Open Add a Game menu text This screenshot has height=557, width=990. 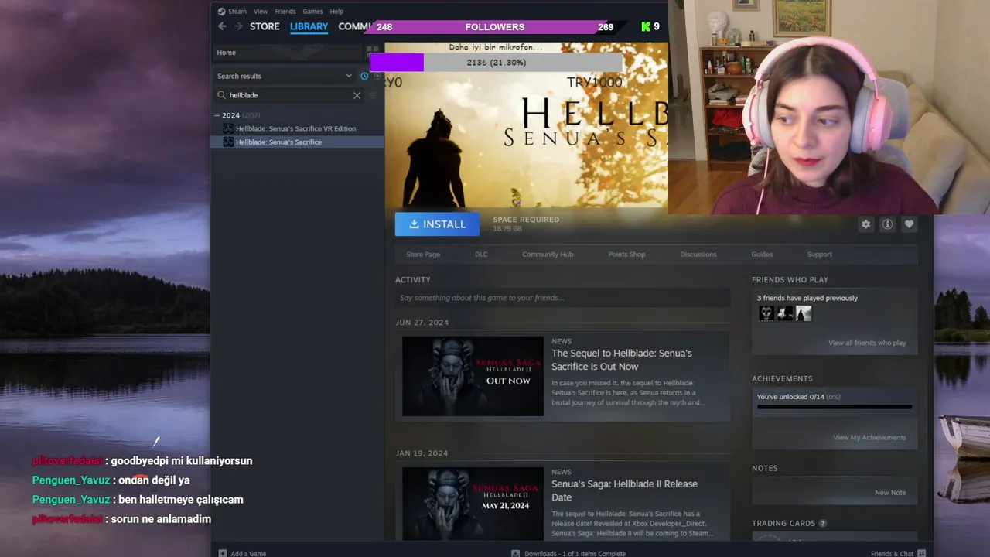[x=248, y=553]
